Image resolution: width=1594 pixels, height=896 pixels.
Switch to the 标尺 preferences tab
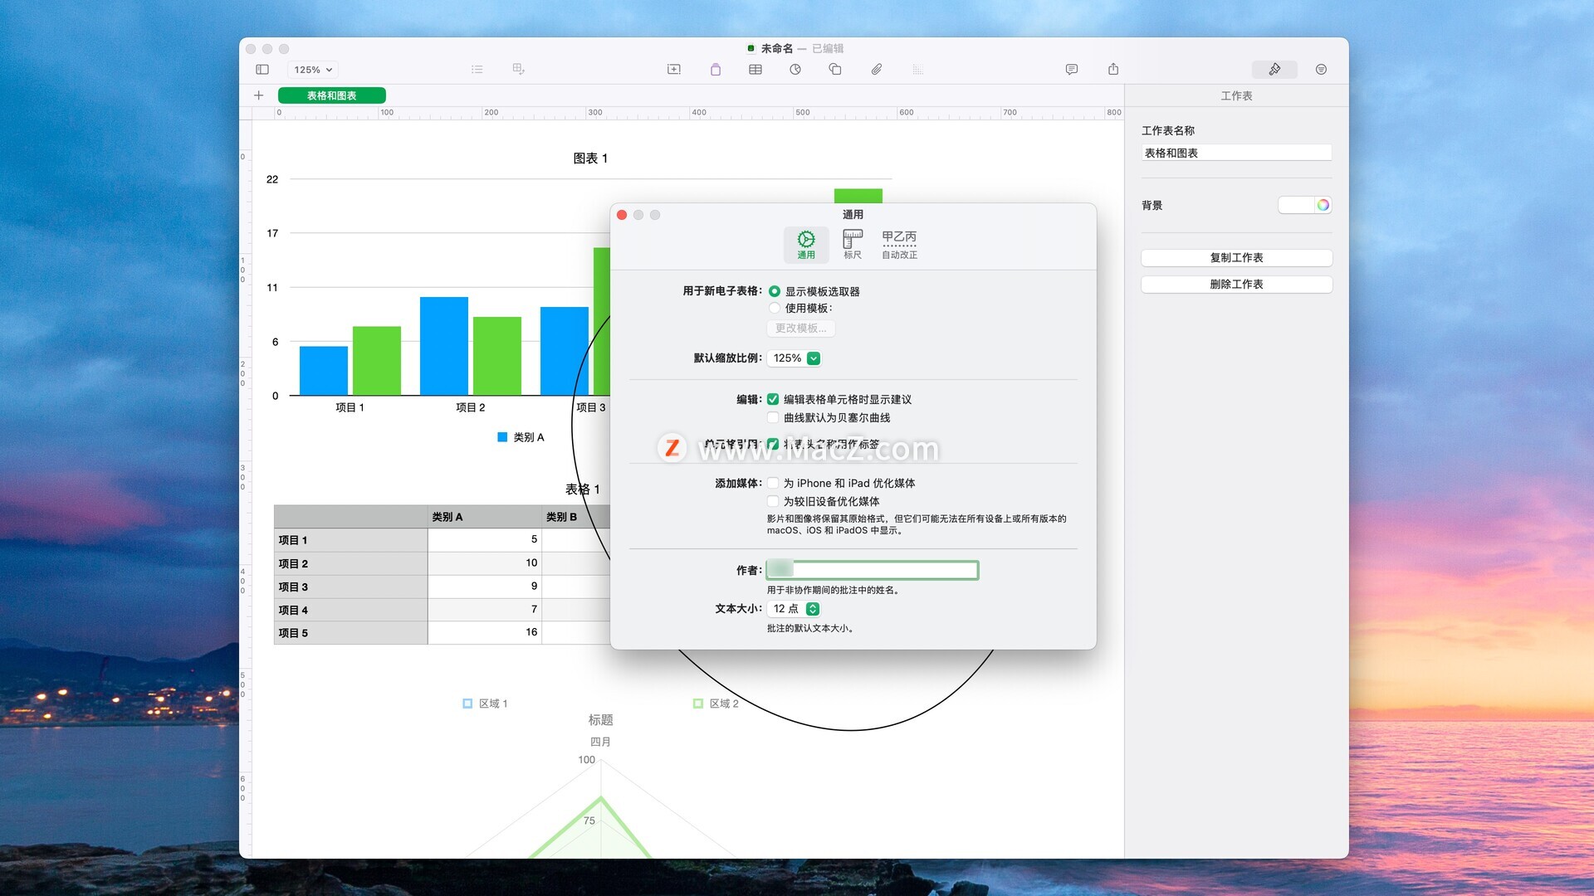pos(852,245)
